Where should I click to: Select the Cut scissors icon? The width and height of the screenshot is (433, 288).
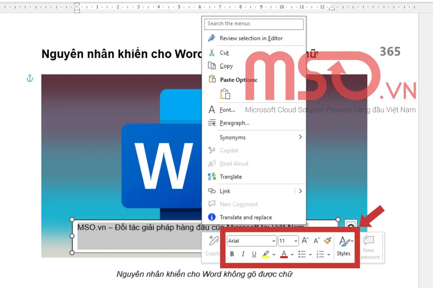click(x=212, y=53)
